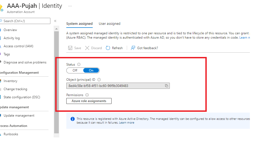This screenshot has height=142, width=259.
Task: Click the Discard X icon
Action: tap(87, 48)
